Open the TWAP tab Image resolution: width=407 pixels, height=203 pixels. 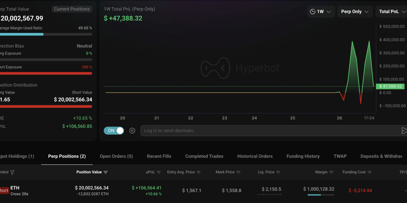(340, 156)
